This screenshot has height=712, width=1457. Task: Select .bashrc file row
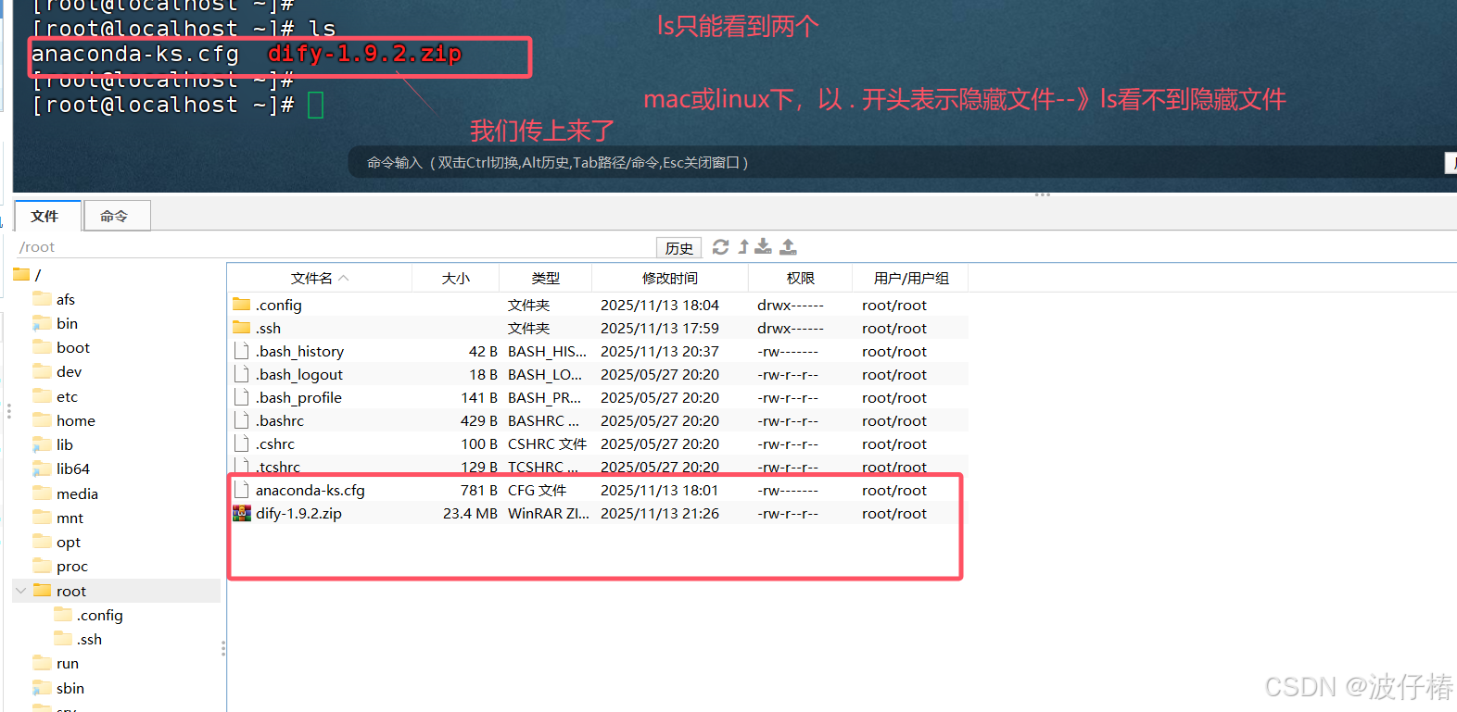[x=598, y=420]
